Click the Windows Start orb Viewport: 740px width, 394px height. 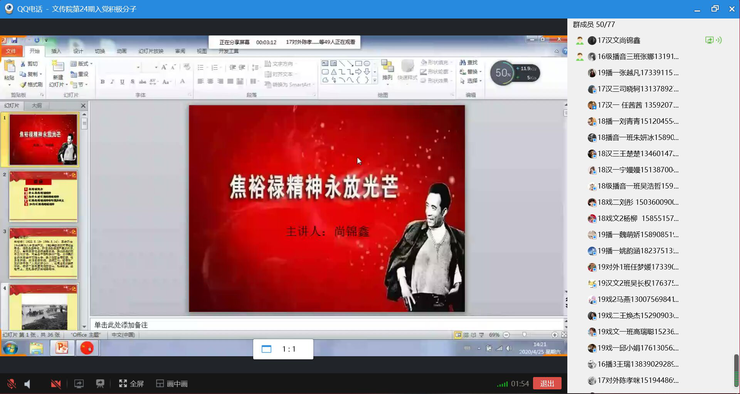[10, 348]
